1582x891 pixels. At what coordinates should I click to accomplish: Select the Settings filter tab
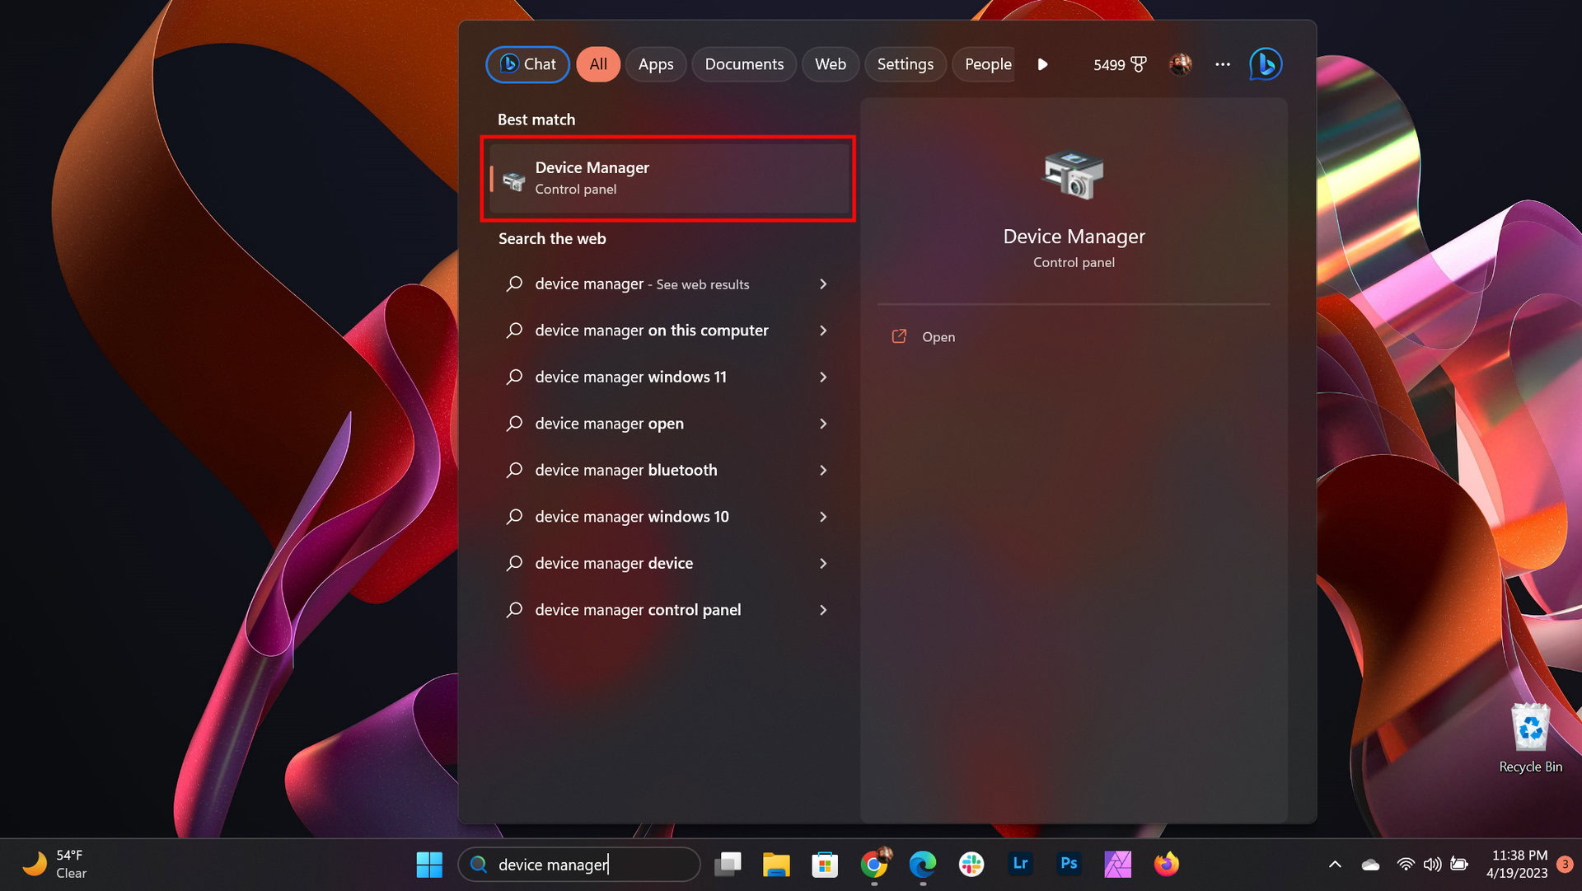tap(905, 64)
